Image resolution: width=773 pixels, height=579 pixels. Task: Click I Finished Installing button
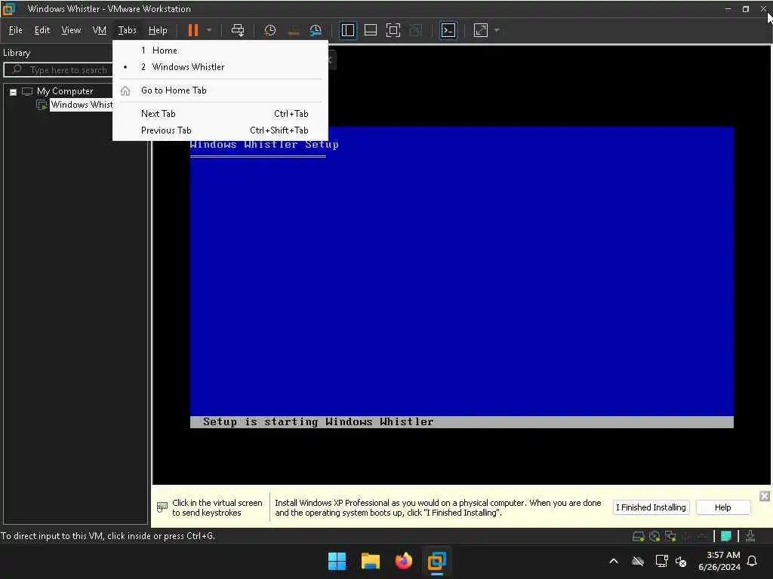[x=651, y=507]
